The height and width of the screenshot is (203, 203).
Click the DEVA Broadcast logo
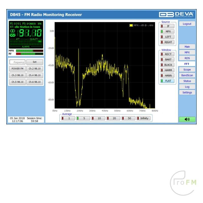tap(176, 14)
